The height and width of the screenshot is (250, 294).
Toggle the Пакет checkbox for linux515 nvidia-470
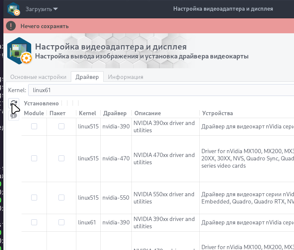point(61,158)
